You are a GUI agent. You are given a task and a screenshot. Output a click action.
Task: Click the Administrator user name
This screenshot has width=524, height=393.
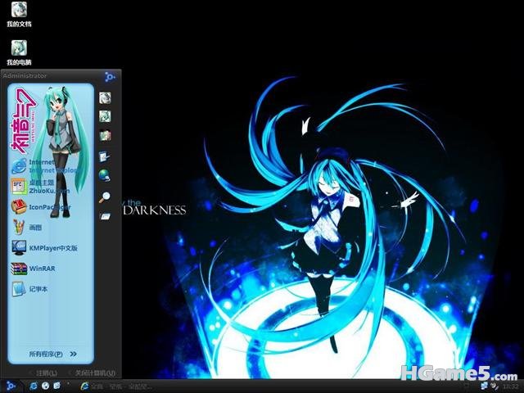pyautogui.click(x=25, y=76)
